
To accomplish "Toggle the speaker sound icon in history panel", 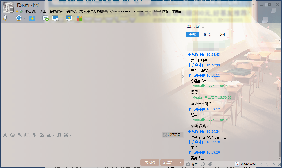I will [210, 164].
